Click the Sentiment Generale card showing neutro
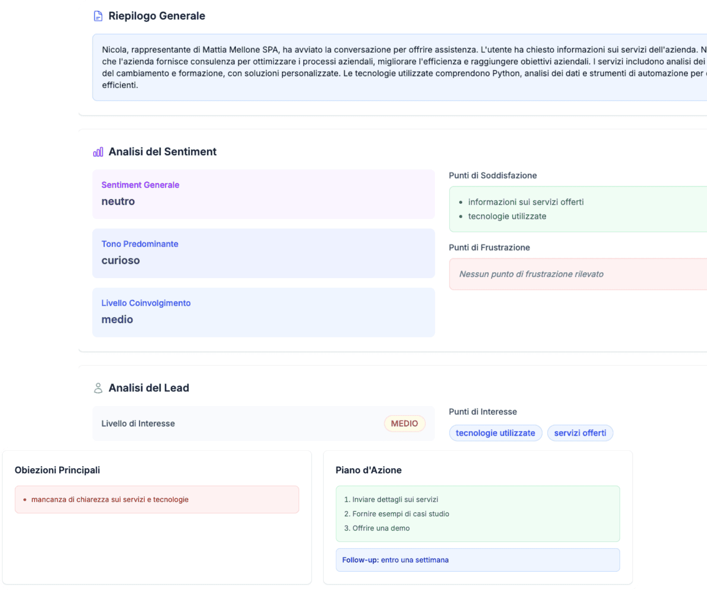 263,194
